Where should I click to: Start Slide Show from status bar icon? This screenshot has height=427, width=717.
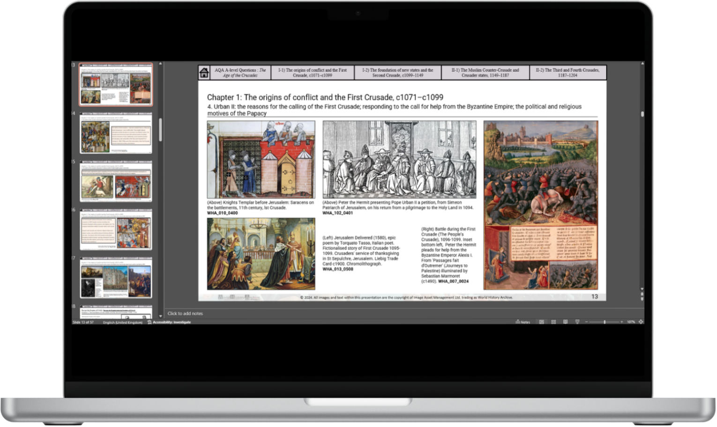(x=577, y=322)
